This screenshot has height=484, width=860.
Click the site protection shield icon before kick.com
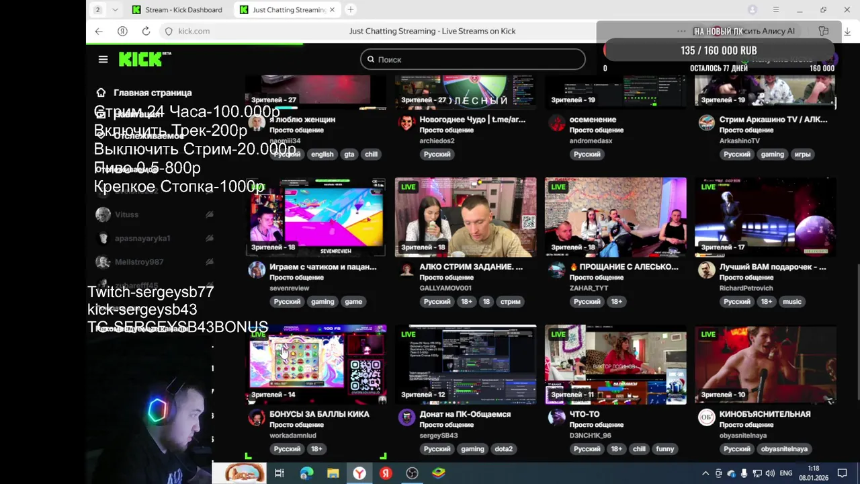click(169, 31)
